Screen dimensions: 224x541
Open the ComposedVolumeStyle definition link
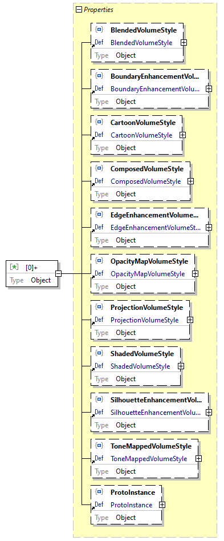(145, 181)
